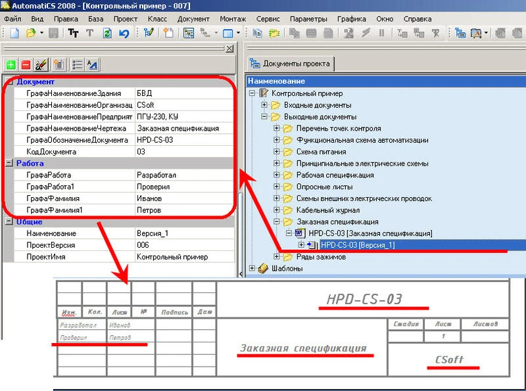Click the bold TT text icon
The image size is (526, 391).
click(74, 33)
